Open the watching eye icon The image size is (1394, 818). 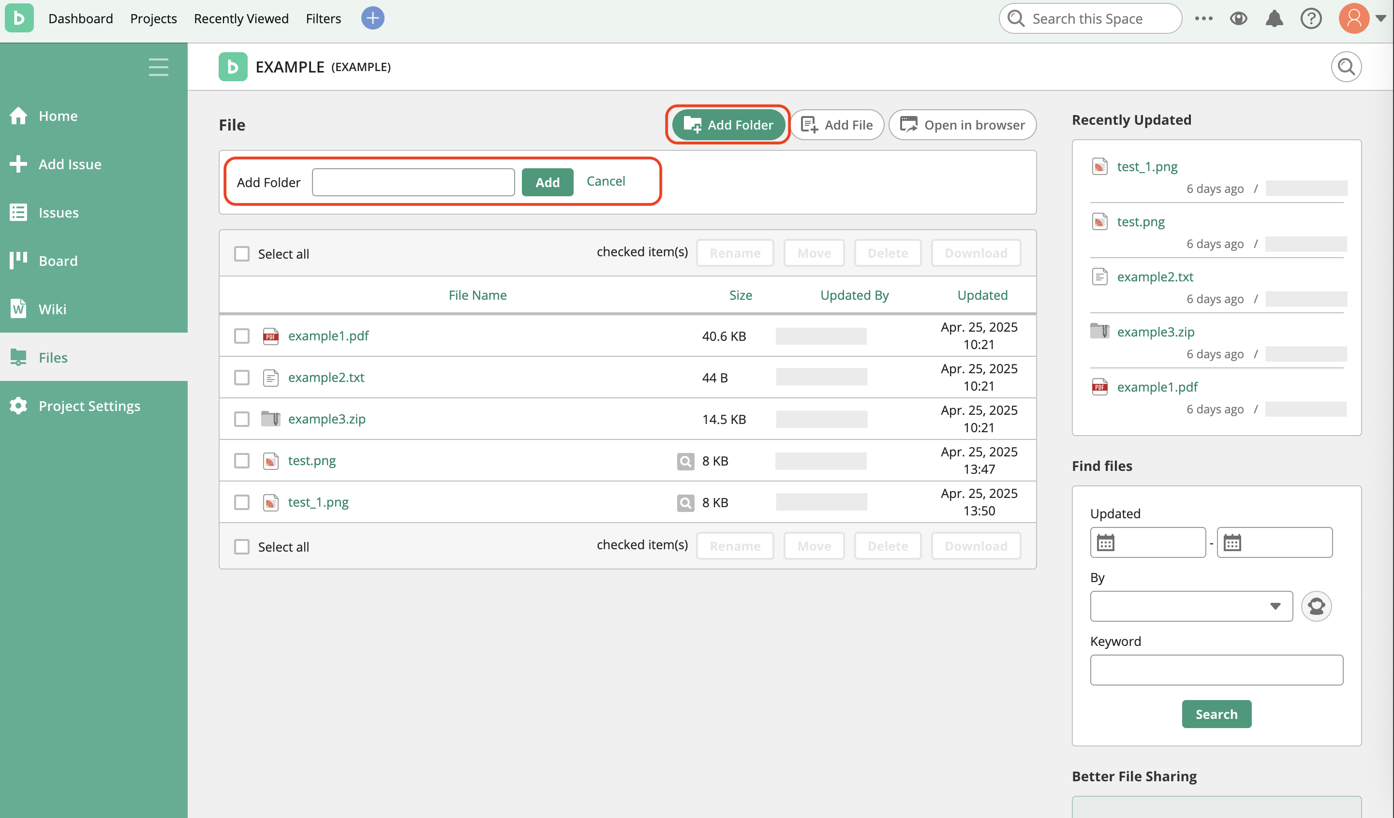[1239, 18]
